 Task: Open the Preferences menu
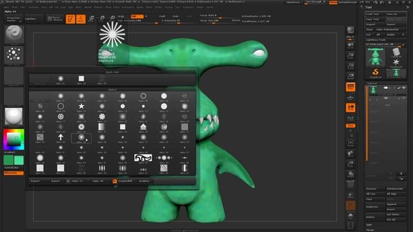(128, 7)
